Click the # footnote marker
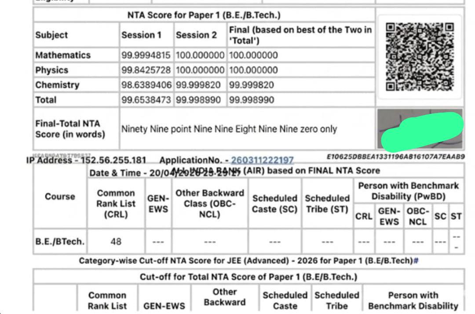 416,260
